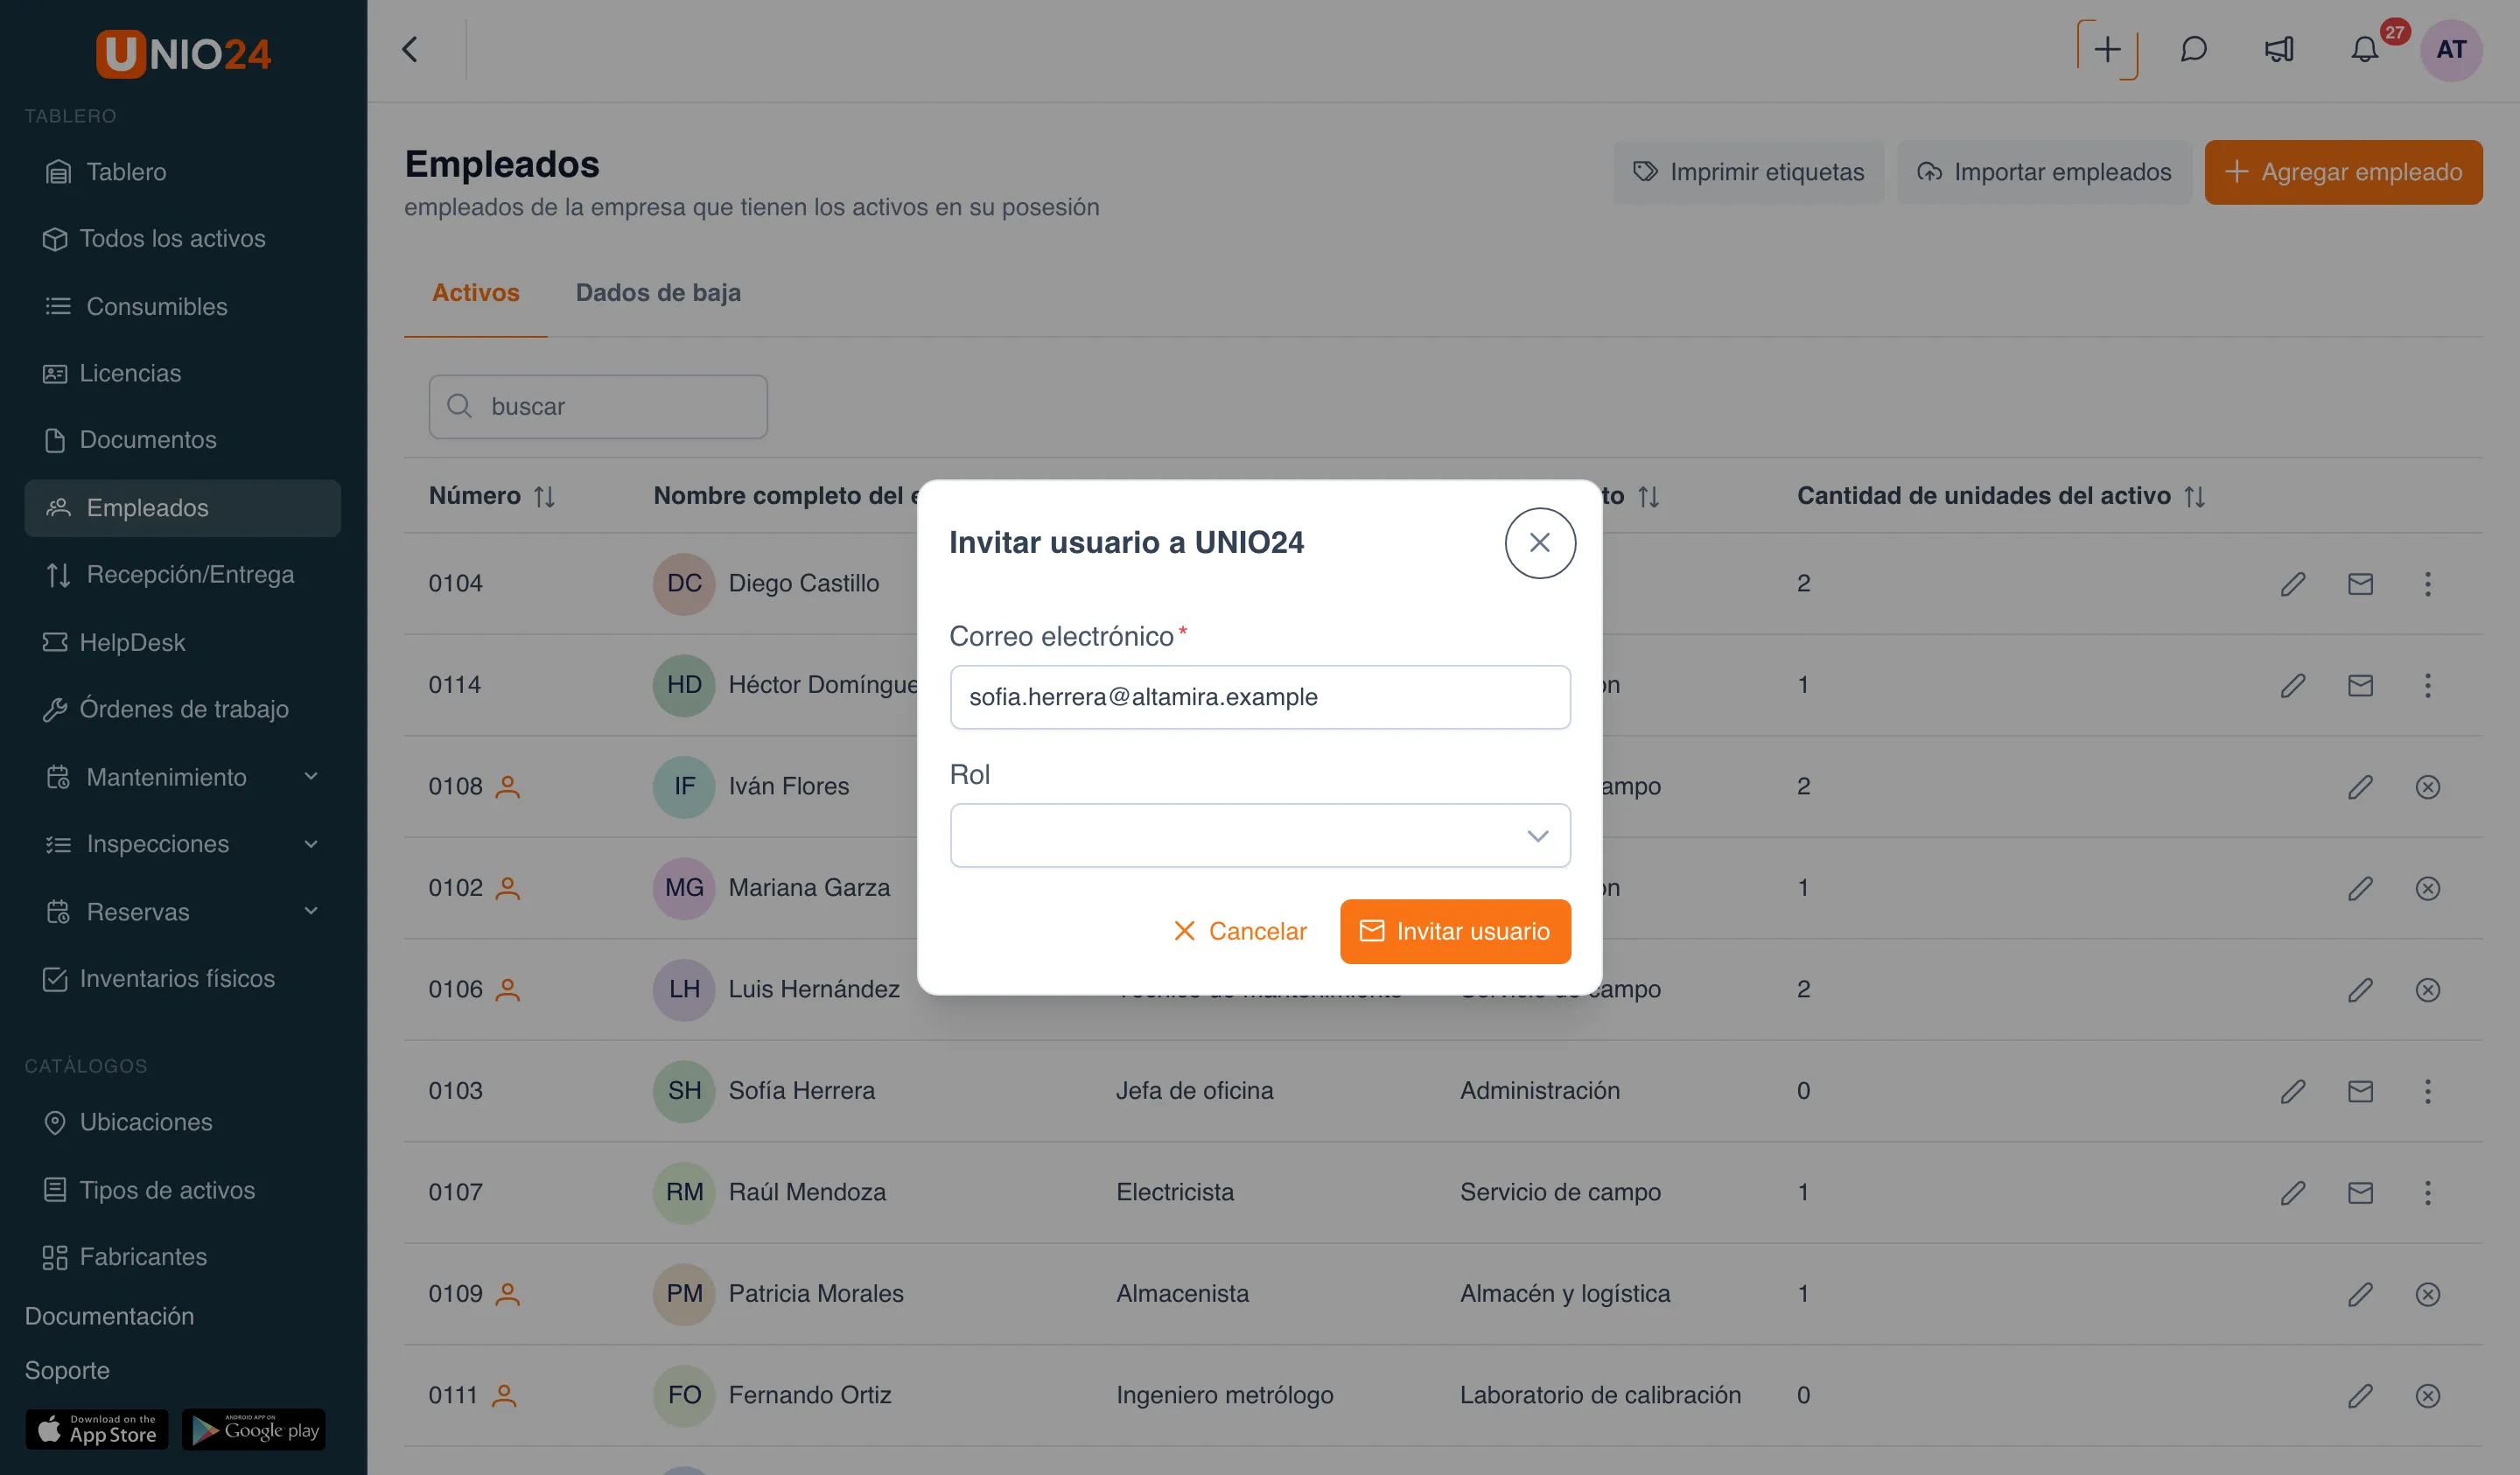Send invite email to Sofía Herrera row
2520x1475 pixels.
click(2359, 1091)
